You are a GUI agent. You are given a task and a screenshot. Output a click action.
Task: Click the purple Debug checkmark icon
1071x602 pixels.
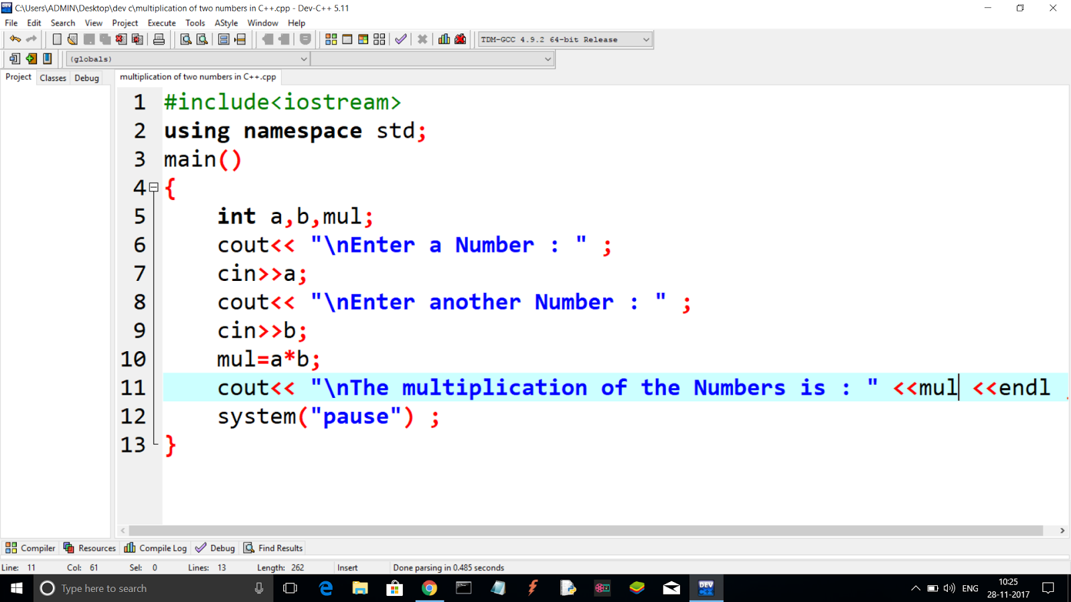click(x=400, y=39)
